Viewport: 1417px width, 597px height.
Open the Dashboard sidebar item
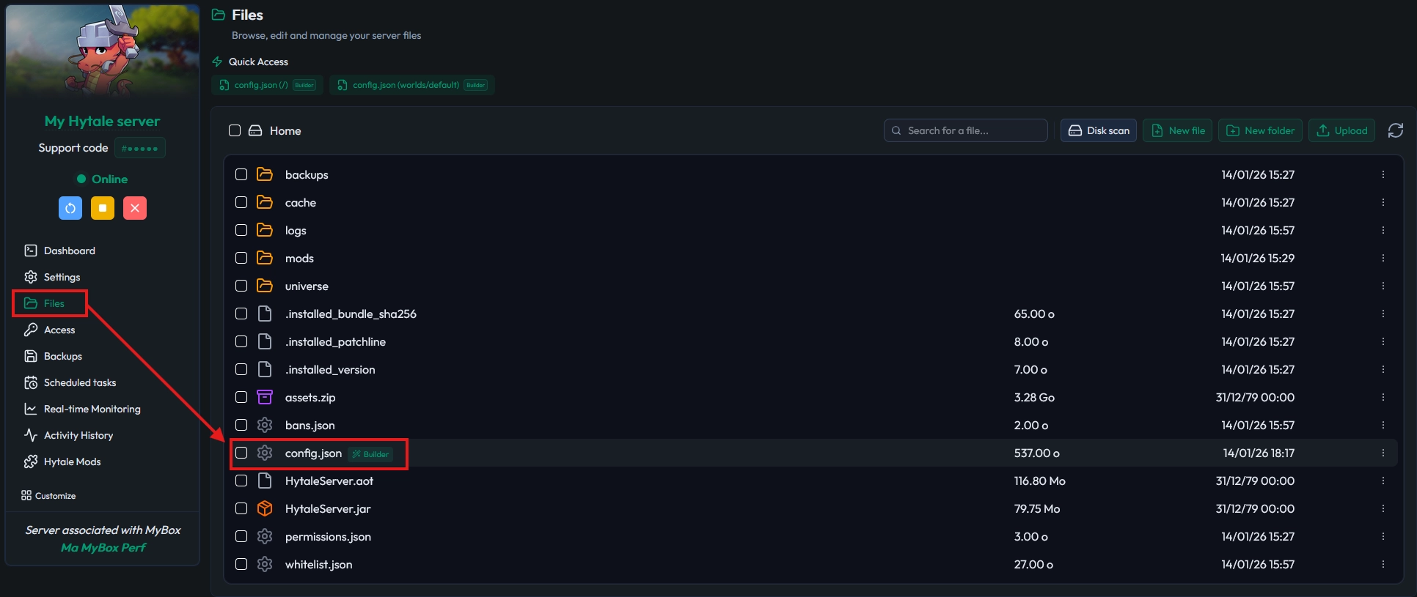69,251
